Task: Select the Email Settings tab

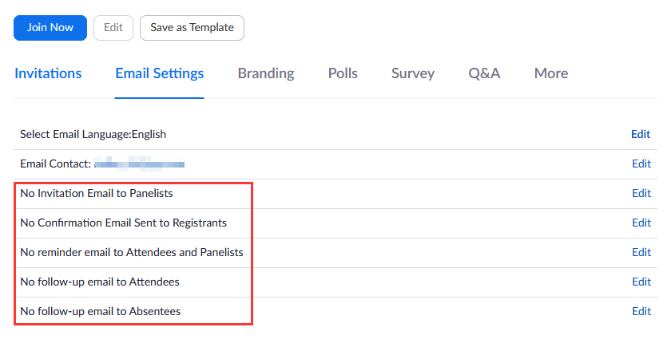Action: click(x=160, y=73)
